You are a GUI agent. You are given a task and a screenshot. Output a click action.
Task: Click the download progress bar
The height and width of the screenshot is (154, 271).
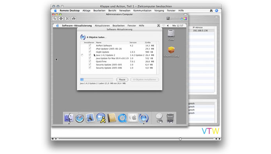coord(97,80)
